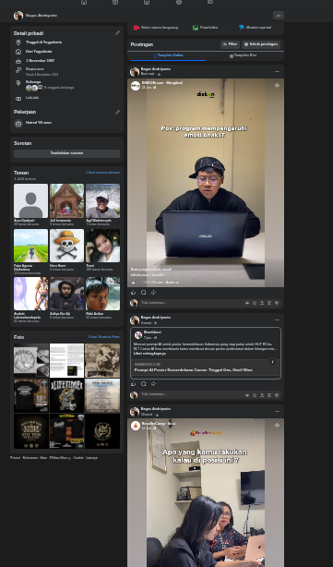
Task: Add a sticker to second post's comment
Action: (x=277, y=395)
